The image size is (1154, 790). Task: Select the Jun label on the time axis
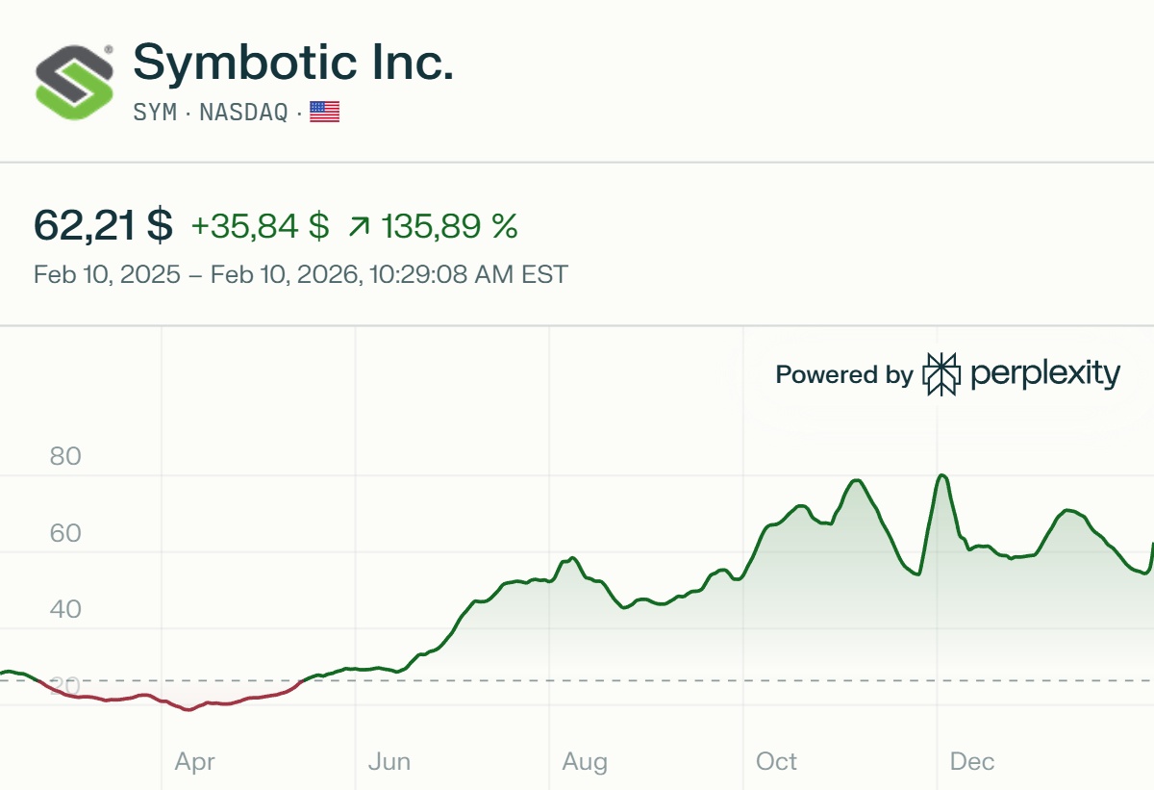tap(389, 762)
